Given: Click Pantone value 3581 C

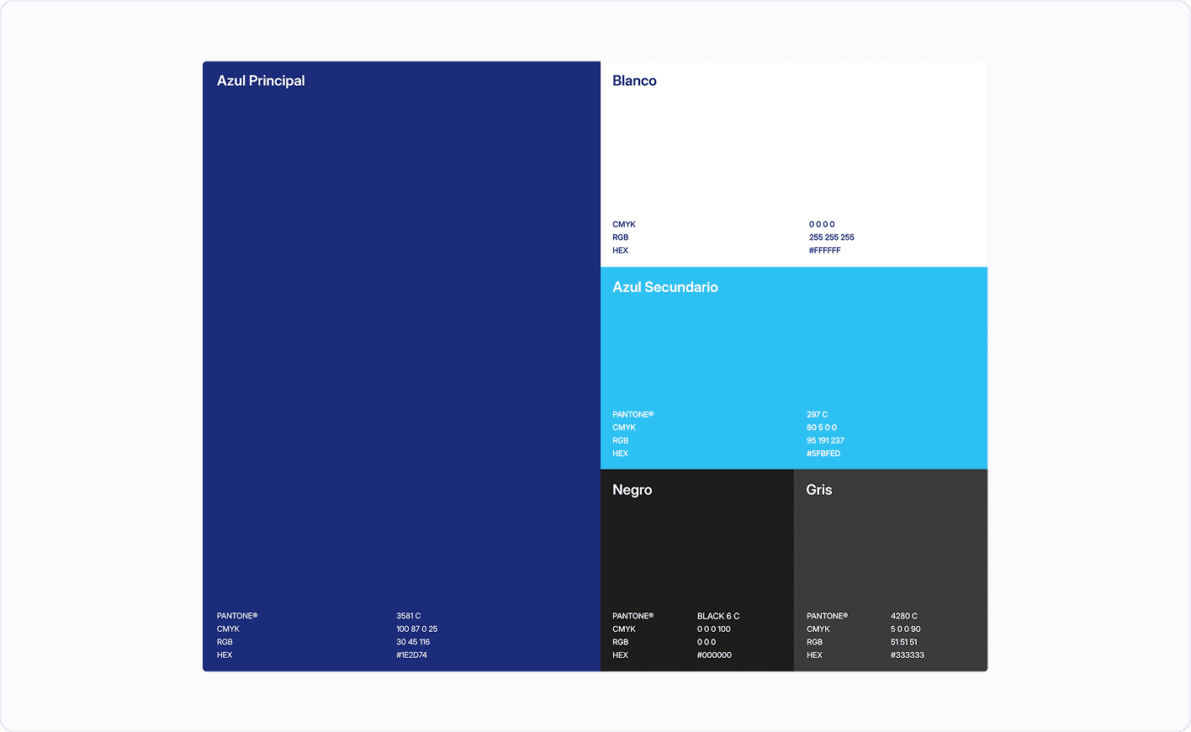Looking at the screenshot, I should coord(408,616).
